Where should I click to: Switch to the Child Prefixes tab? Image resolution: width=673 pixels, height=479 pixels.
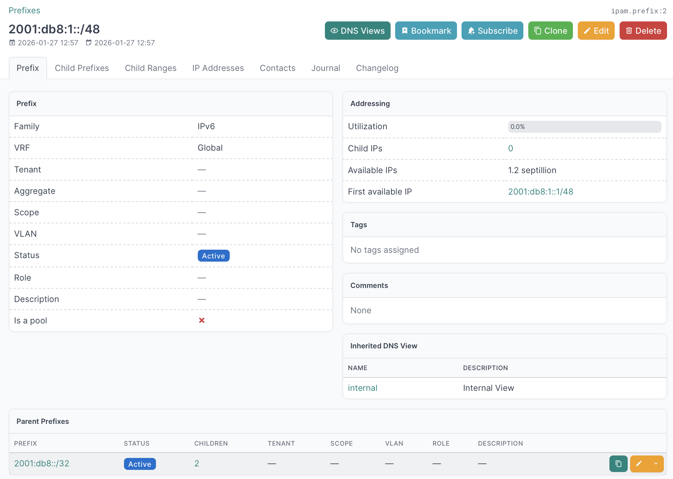point(82,68)
